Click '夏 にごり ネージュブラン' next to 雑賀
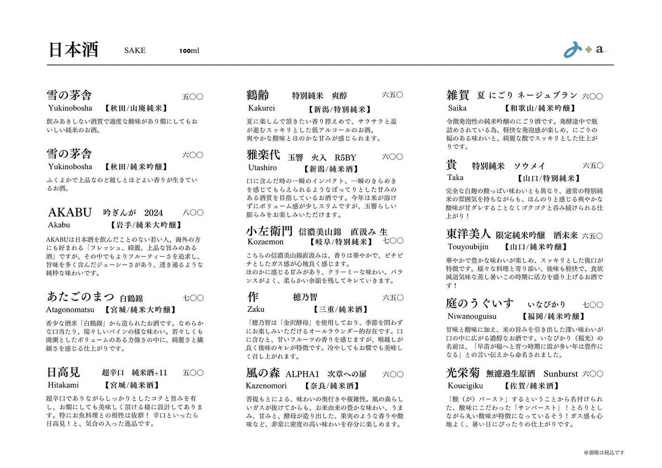This screenshot has height=468, width=662. [527, 95]
